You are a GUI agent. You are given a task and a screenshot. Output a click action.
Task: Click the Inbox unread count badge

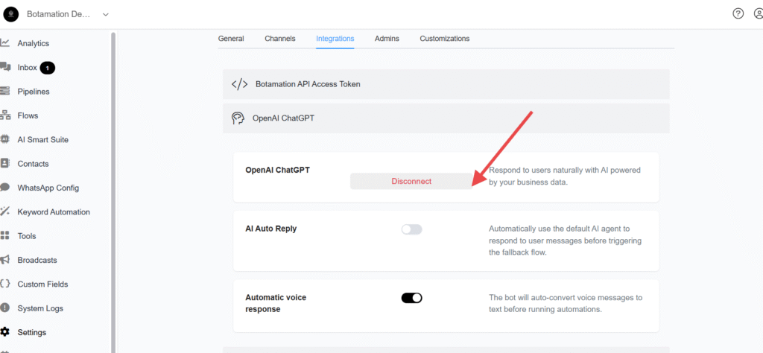(47, 68)
